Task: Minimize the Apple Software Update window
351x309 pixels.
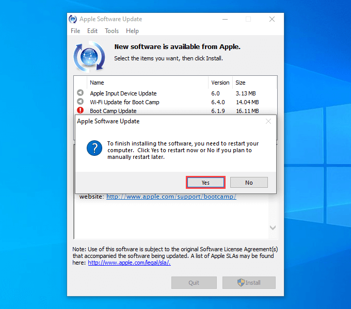Action: [x=225, y=20]
